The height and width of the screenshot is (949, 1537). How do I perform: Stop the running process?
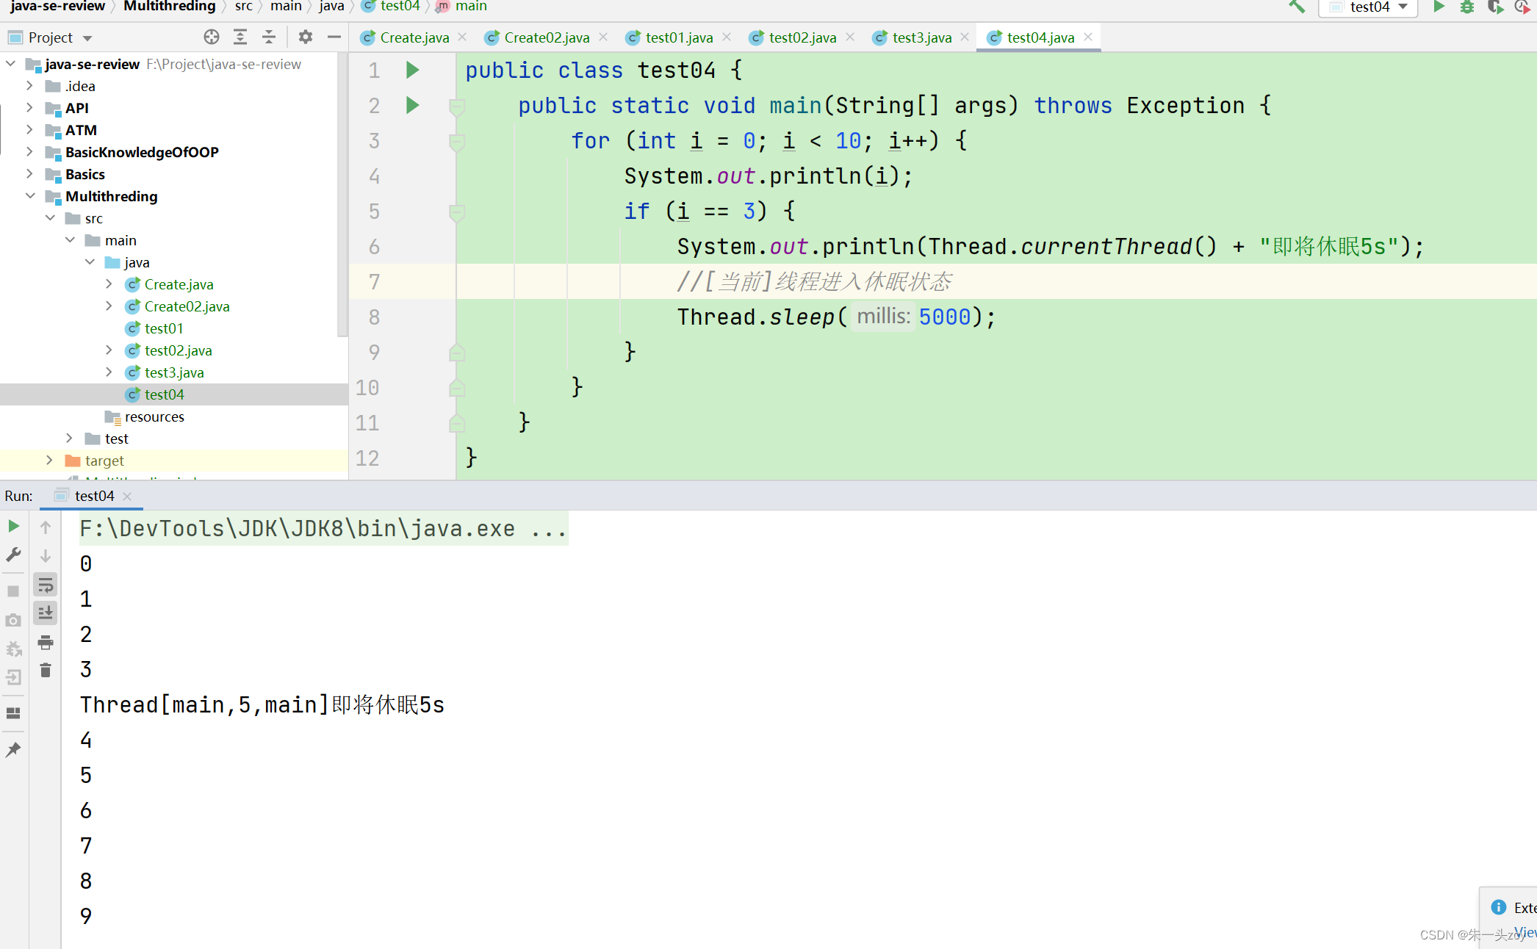point(13,591)
